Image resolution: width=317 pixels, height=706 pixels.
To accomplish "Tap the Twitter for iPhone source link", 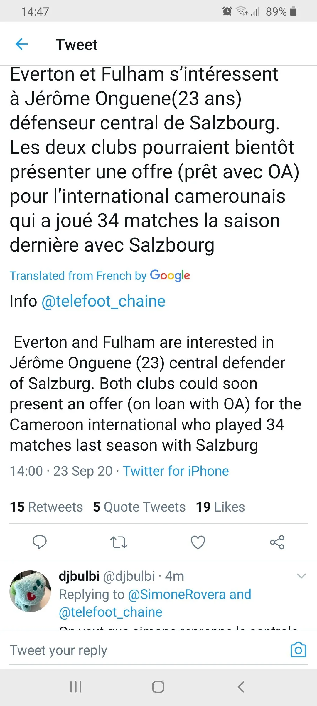I will coord(176,471).
